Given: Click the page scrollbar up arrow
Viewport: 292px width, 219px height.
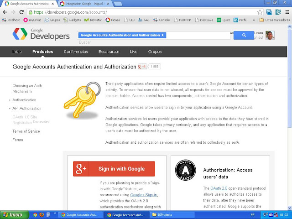Looking at the screenshot, I should pos(290,27).
